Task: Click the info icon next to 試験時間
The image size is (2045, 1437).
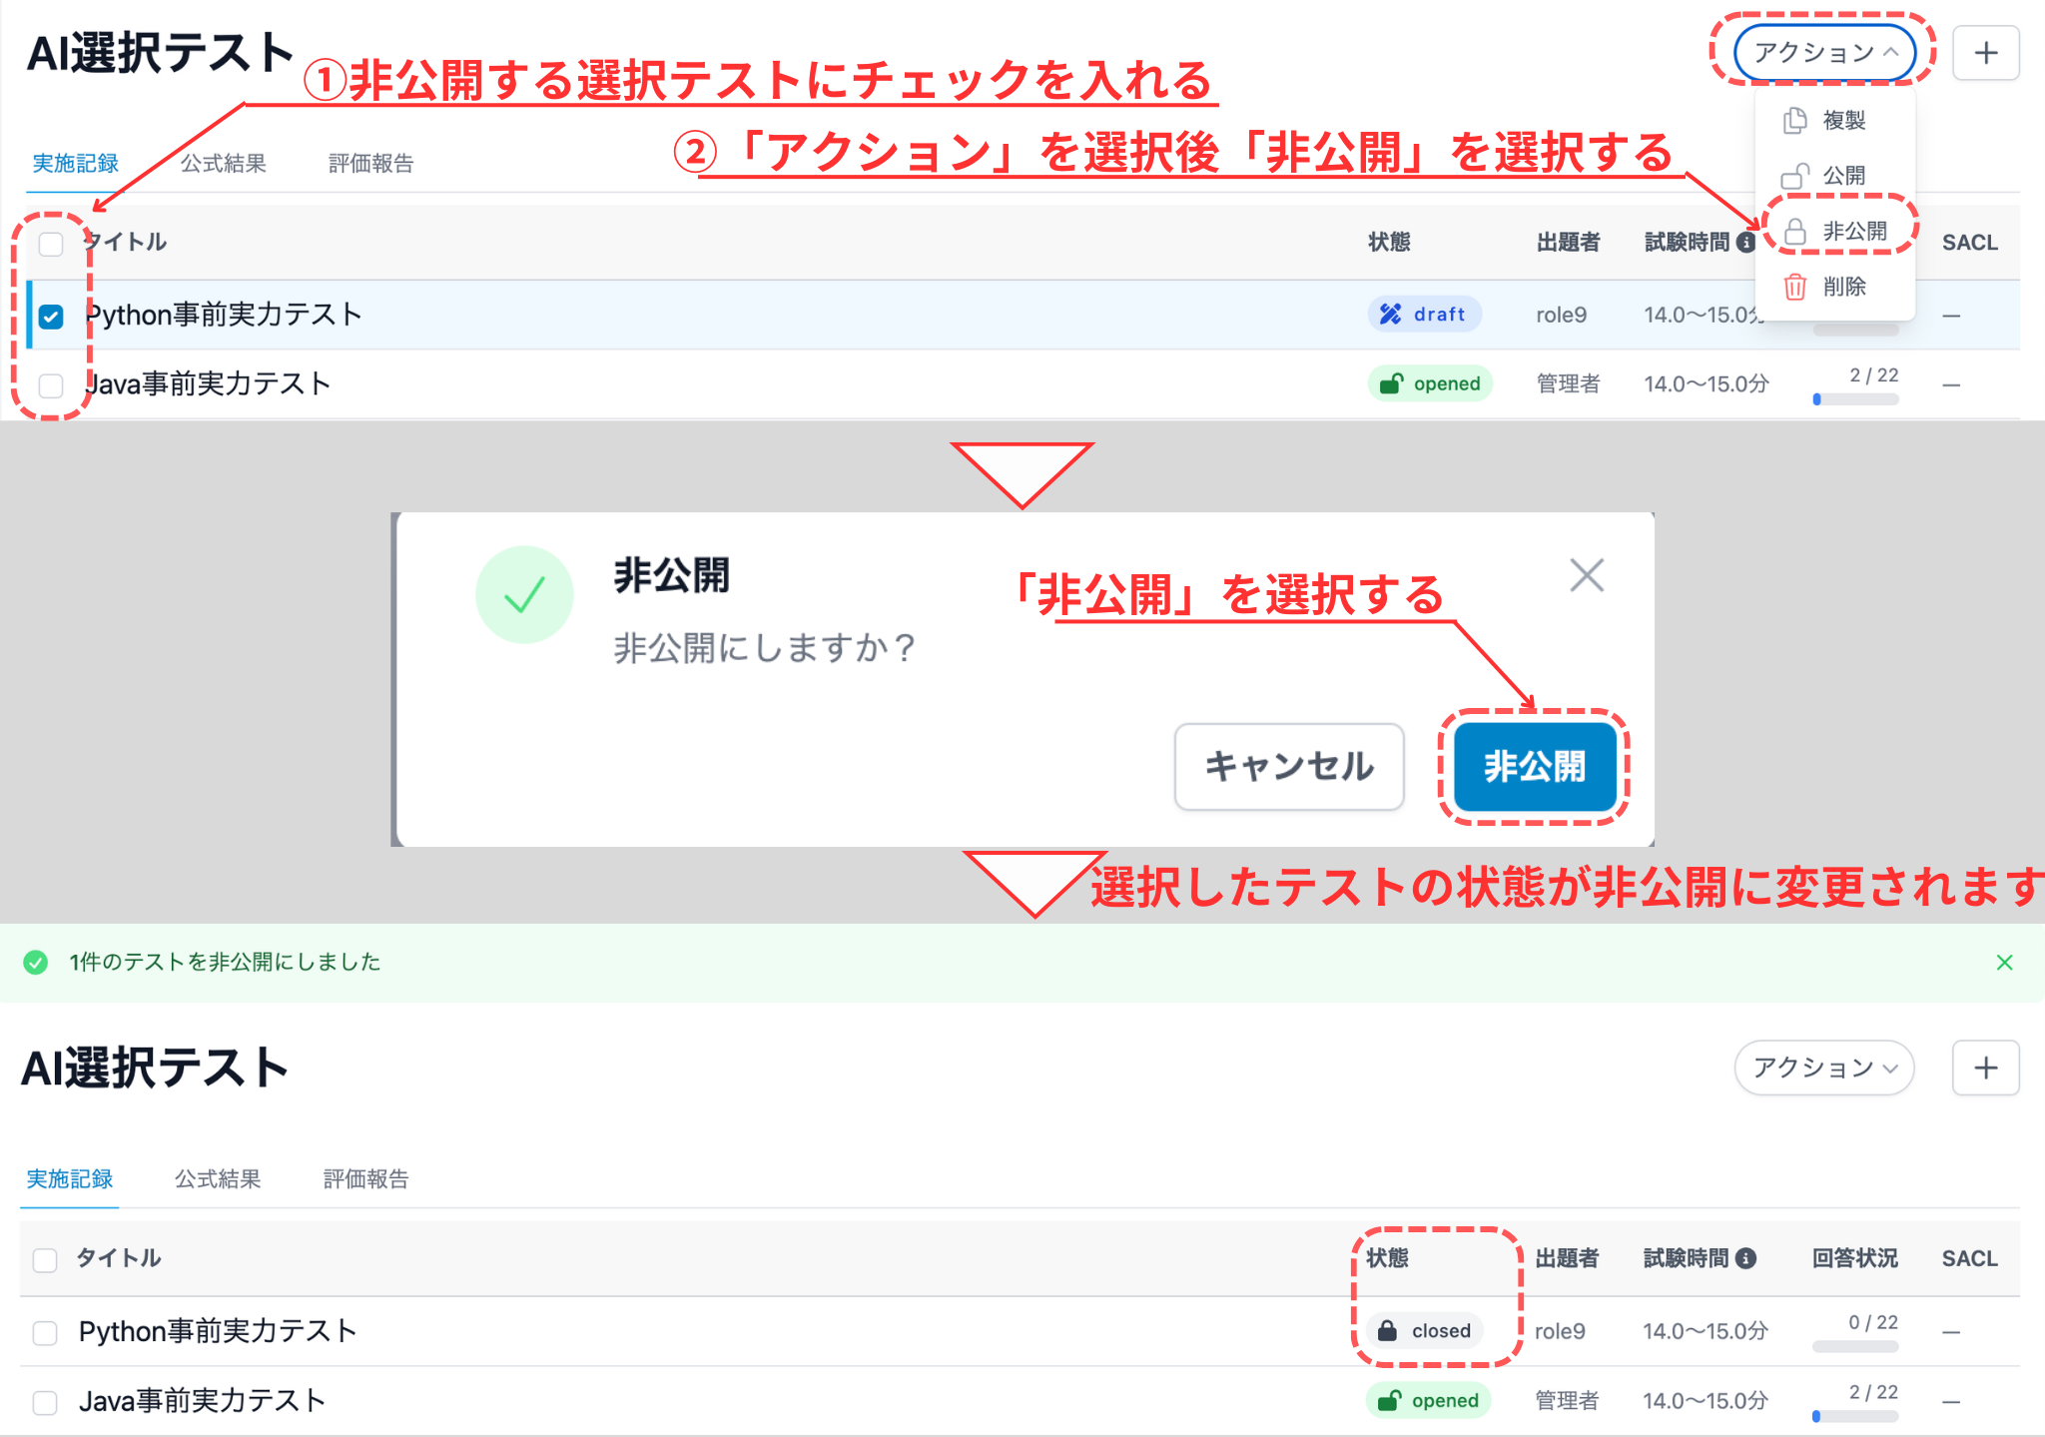Action: 1745,241
